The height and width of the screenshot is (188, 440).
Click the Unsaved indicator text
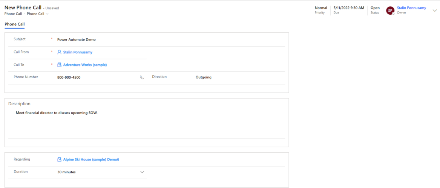point(52,8)
